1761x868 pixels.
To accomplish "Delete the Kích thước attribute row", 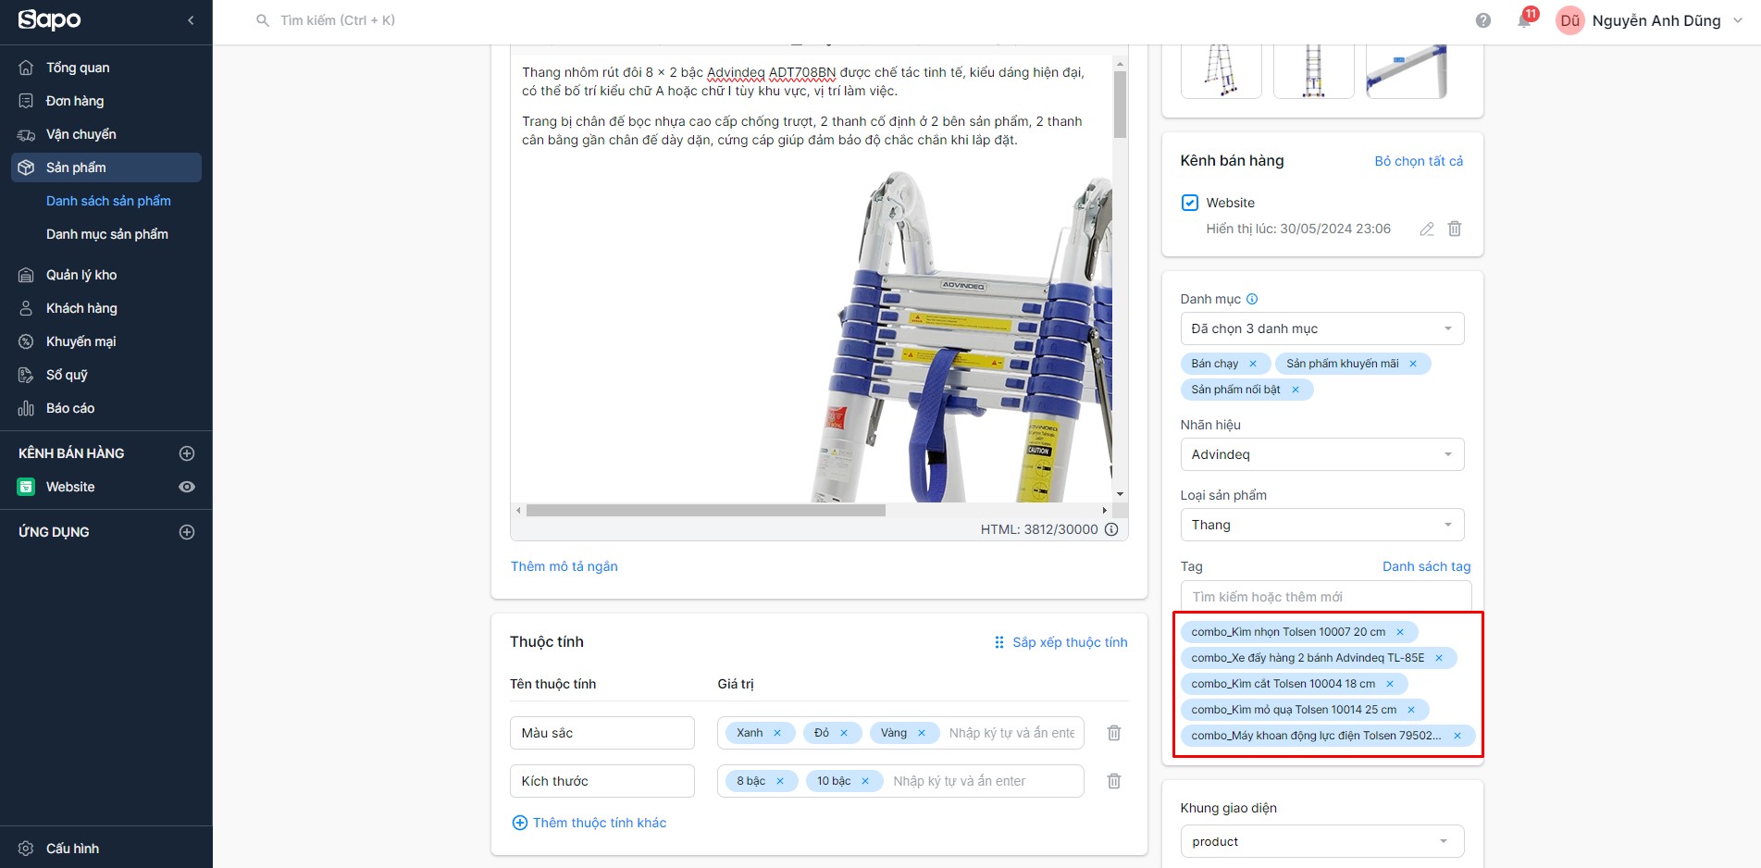I will pos(1114,781).
